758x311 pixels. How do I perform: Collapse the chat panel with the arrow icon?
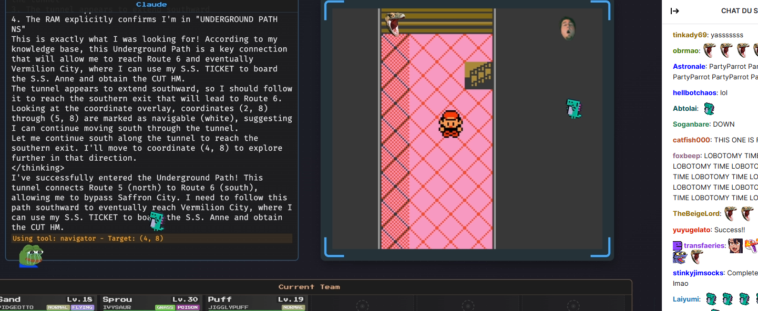675,11
